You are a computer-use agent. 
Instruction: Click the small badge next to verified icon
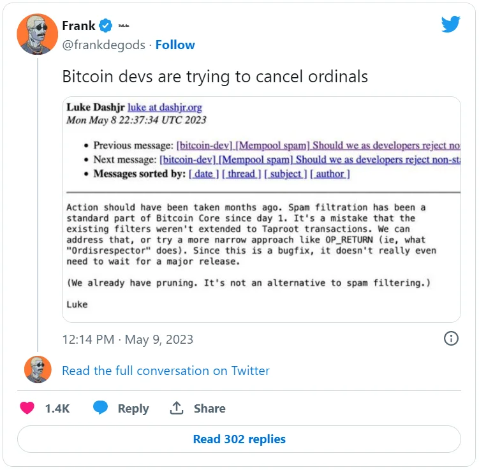[124, 26]
